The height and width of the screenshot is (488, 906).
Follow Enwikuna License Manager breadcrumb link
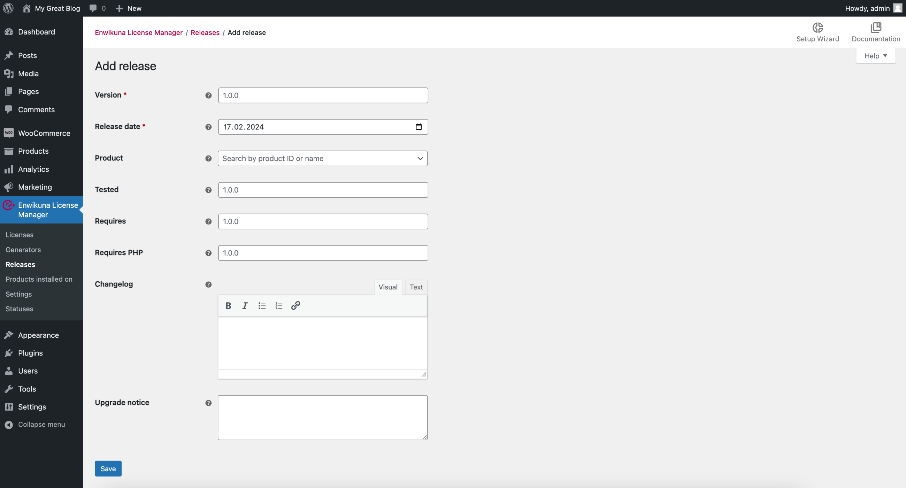(139, 32)
